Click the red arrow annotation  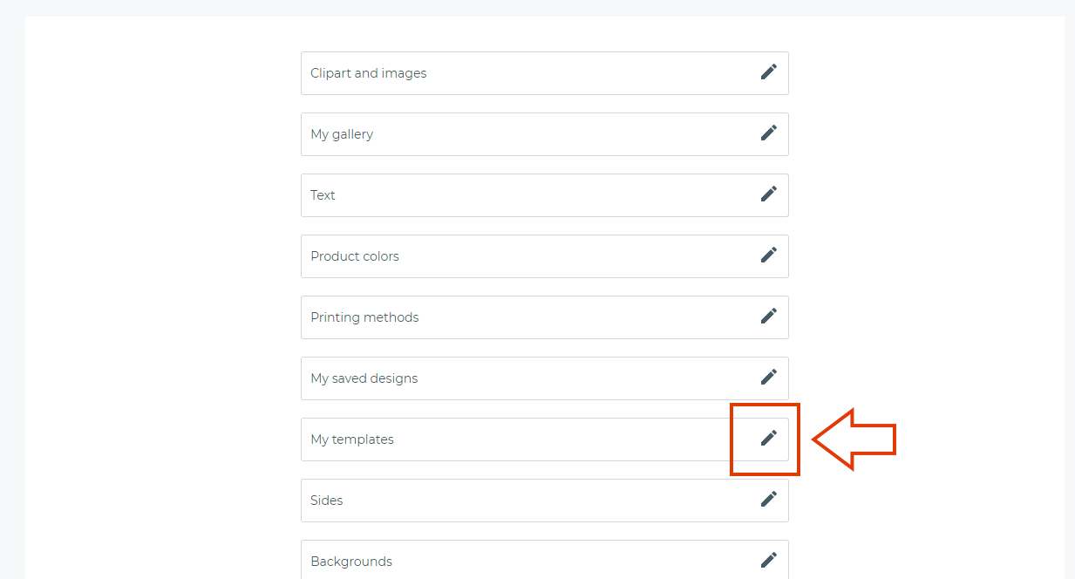pyautogui.click(x=854, y=439)
